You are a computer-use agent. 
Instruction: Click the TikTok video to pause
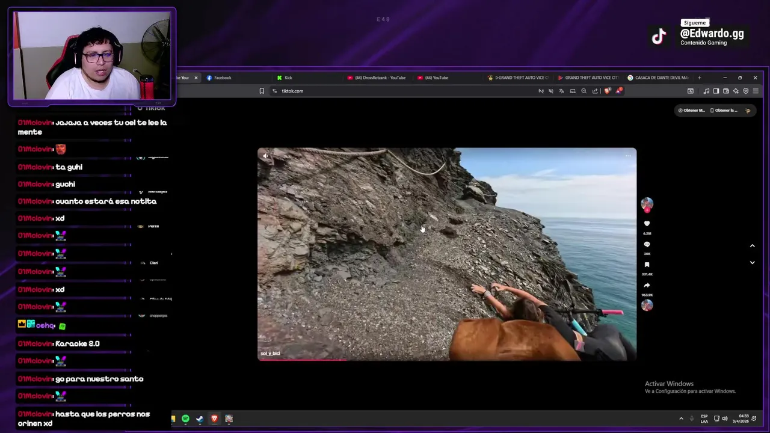click(x=447, y=254)
